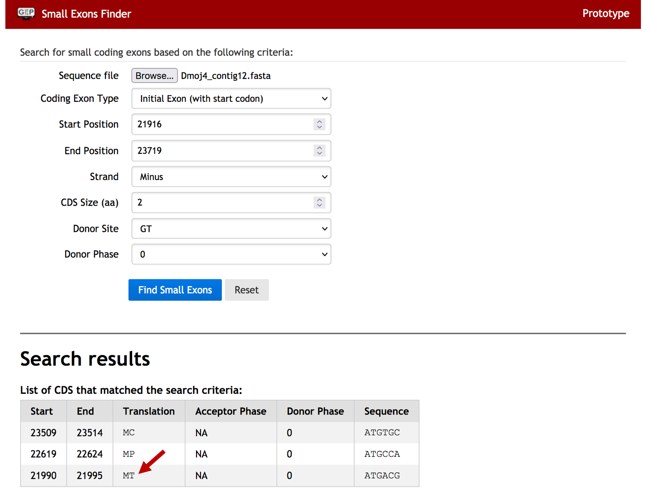Click the Strand field label
Image resolution: width=646 pixels, height=492 pixels.
tap(104, 177)
